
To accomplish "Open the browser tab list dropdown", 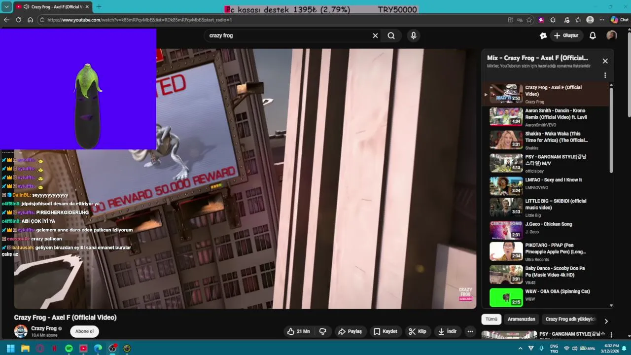I will (x=6, y=6).
